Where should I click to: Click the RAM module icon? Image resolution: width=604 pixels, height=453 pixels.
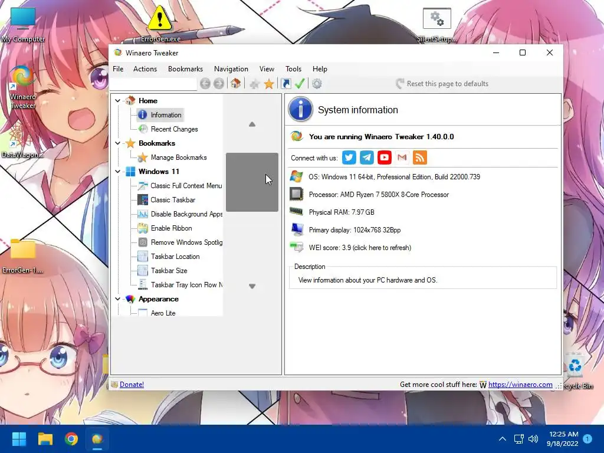pyautogui.click(x=296, y=211)
